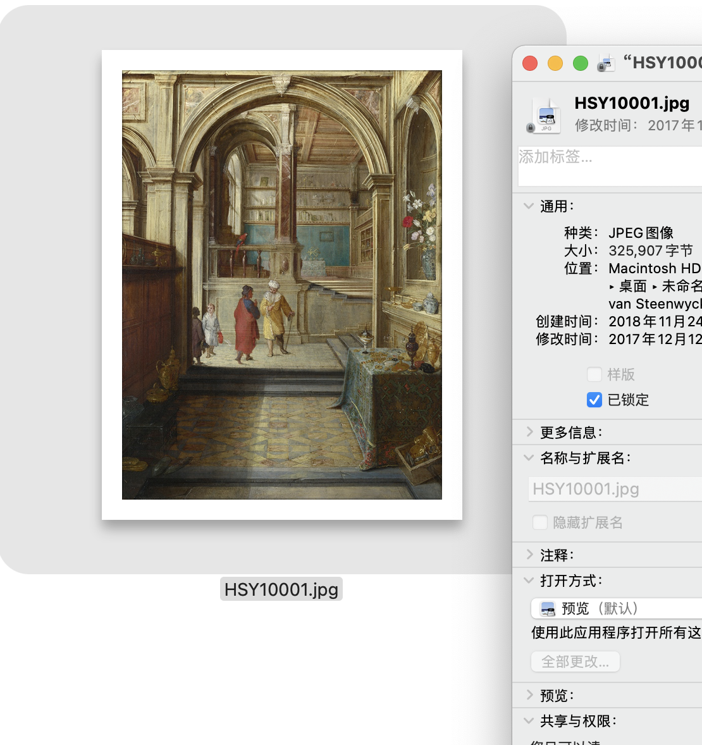Uncheck the 已锁定 checkbox
The image size is (702, 745).
[x=594, y=400]
